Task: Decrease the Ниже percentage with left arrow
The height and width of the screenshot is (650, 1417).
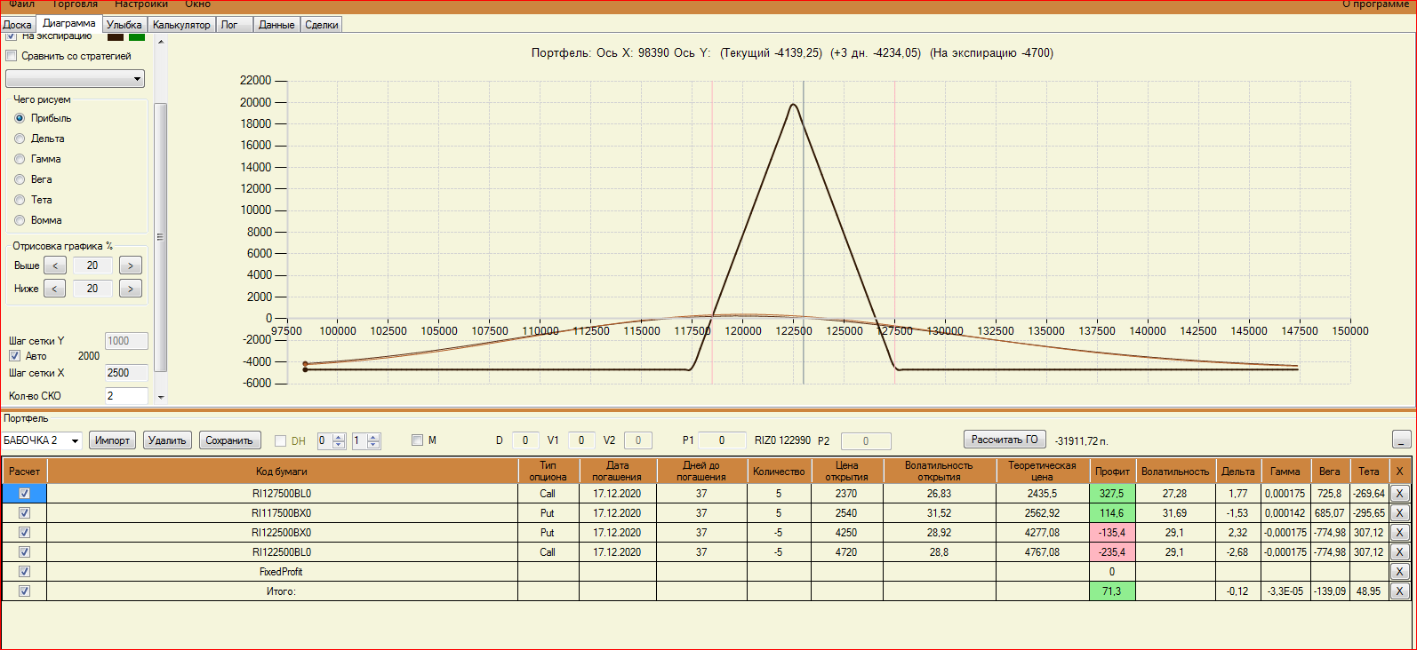Action: point(55,289)
